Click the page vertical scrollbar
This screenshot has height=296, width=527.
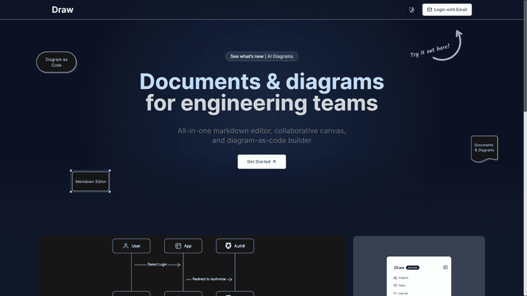tap(524, 64)
